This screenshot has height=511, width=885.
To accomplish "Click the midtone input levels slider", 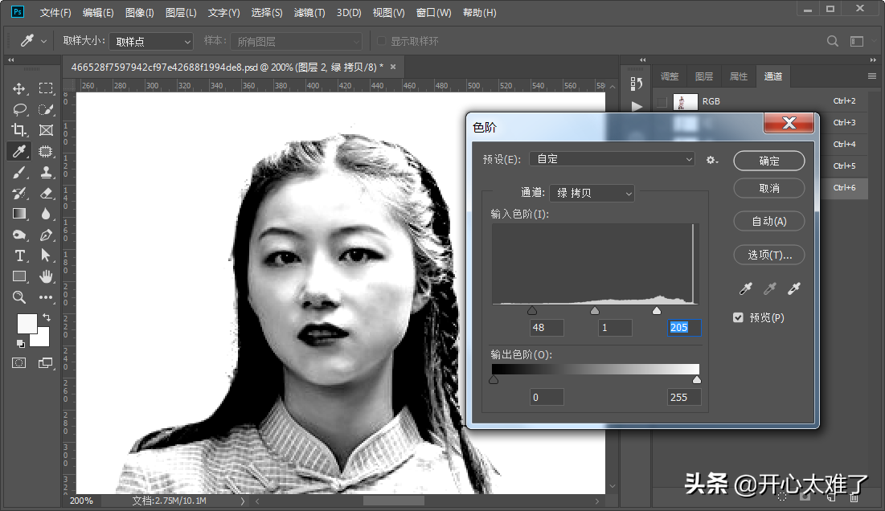I will (595, 310).
